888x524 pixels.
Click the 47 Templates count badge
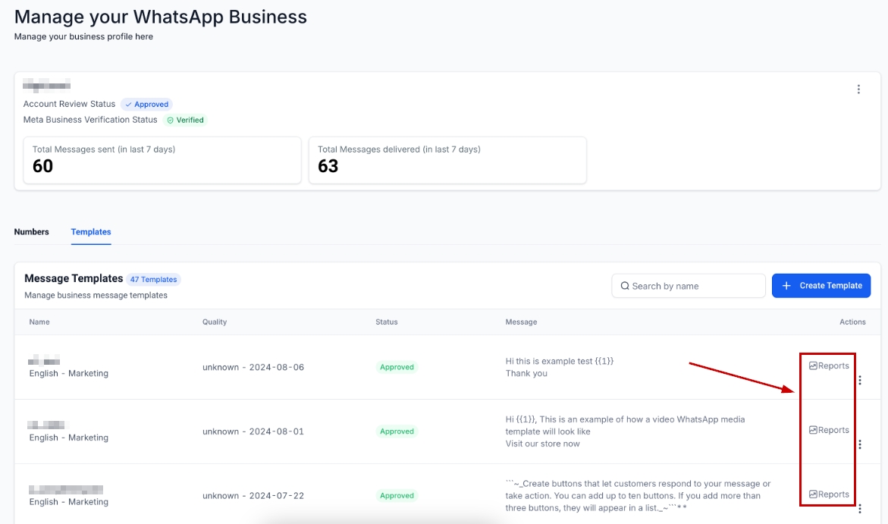coord(153,279)
